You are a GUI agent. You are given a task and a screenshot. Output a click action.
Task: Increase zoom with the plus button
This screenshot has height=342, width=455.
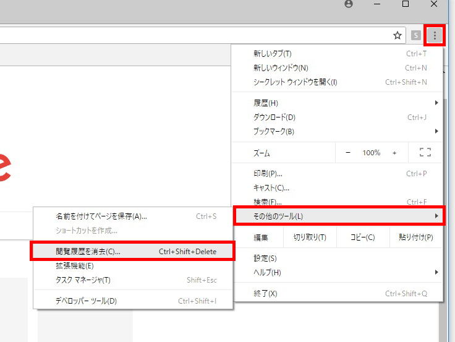pyautogui.click(x=394, y=153)
